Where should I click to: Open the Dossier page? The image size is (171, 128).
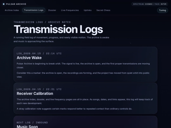pos(52,10)
